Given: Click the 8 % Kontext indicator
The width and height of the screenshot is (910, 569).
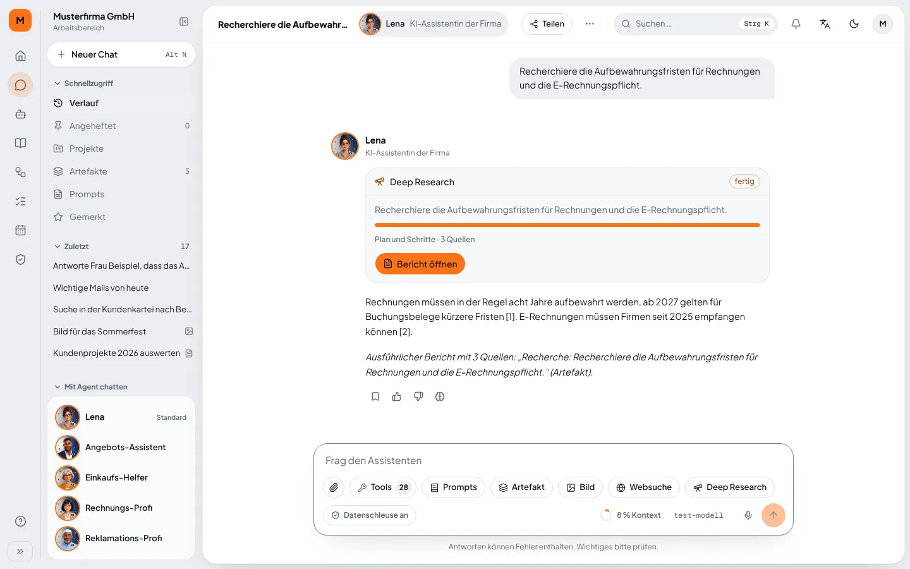Looking at the screenshot, I should [631, 515].
